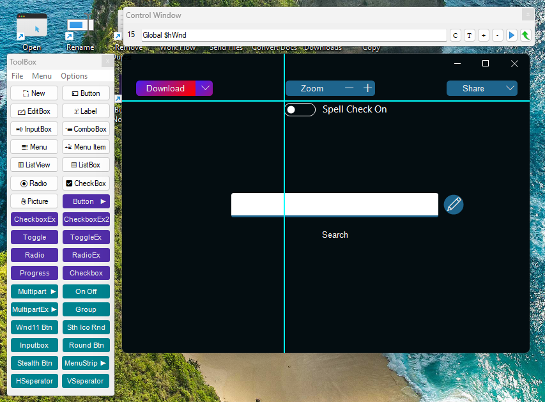Click the blue play arrow in Control Window

point(511,35)
